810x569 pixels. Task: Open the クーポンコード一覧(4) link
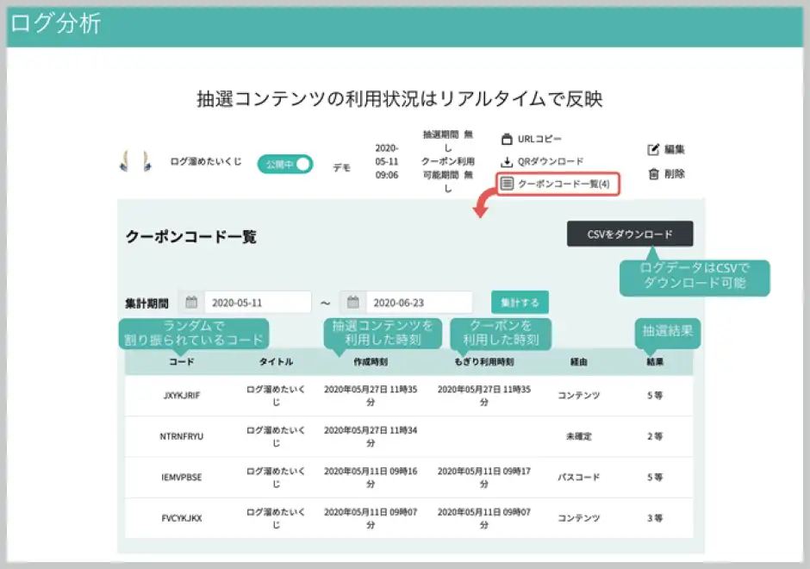(x=563, y=184)
